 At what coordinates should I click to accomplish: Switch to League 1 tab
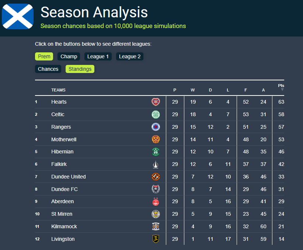click(98, 56)
